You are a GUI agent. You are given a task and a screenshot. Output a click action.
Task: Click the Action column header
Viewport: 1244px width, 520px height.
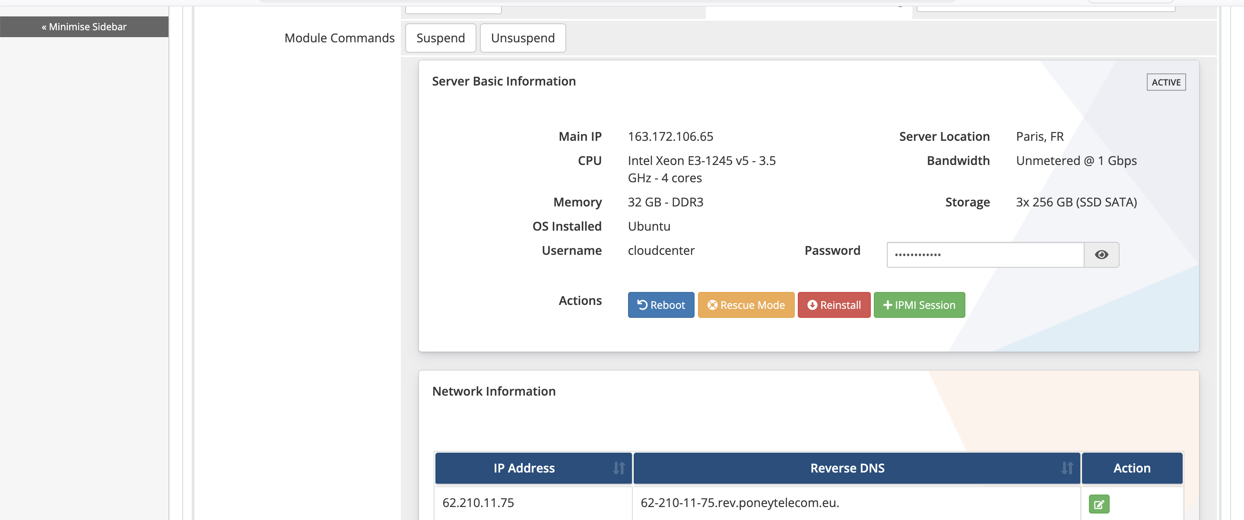pos(1132,468)
